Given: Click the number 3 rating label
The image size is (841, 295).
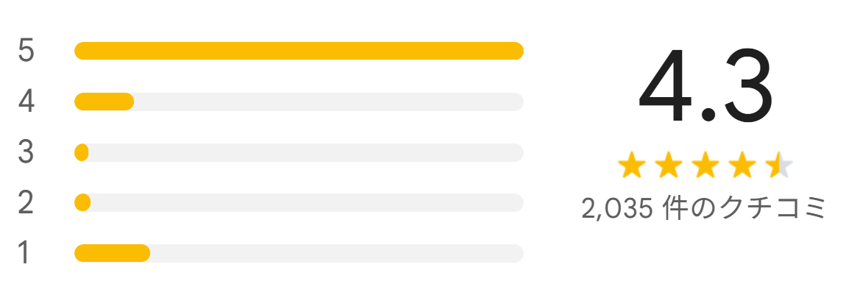Looking at the screenshot, I should tap(27, 152).
